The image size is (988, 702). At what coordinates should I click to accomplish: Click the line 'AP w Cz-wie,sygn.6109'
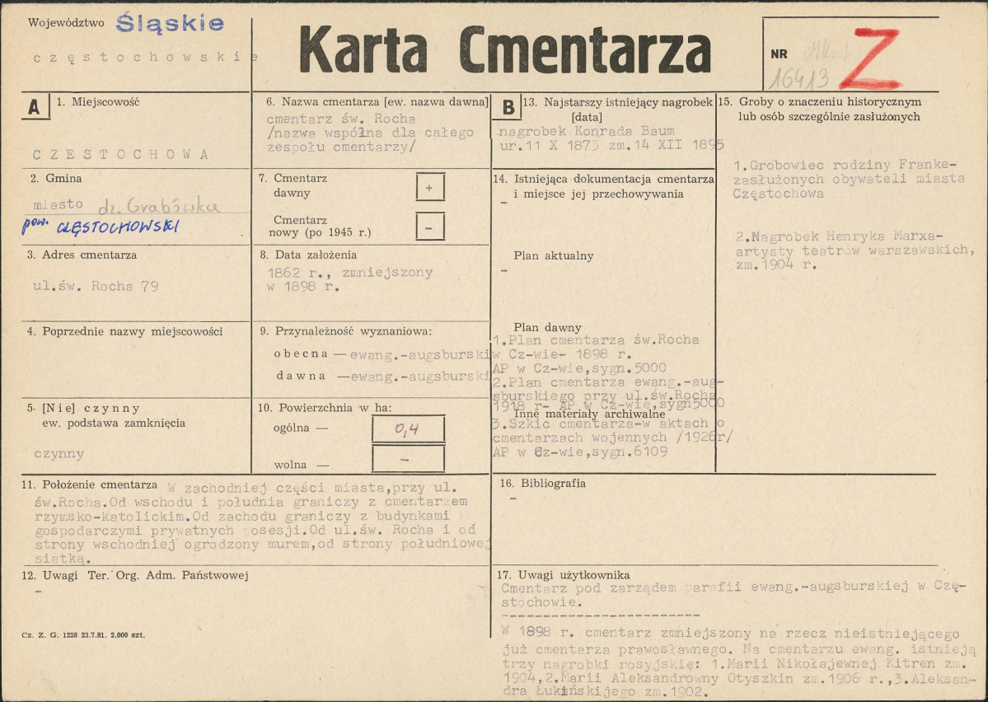tap(579, 452)
